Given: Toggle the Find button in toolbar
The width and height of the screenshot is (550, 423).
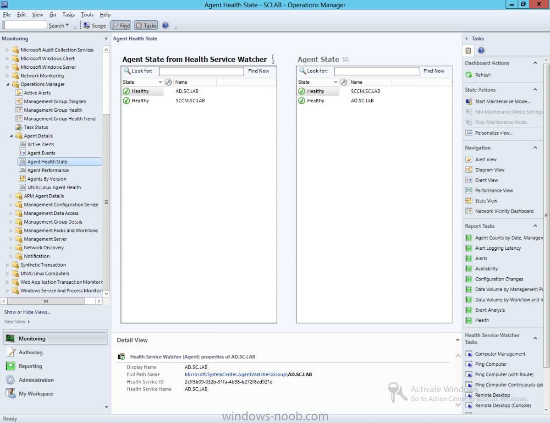Looking at the screenshot, I should [121, 26].
